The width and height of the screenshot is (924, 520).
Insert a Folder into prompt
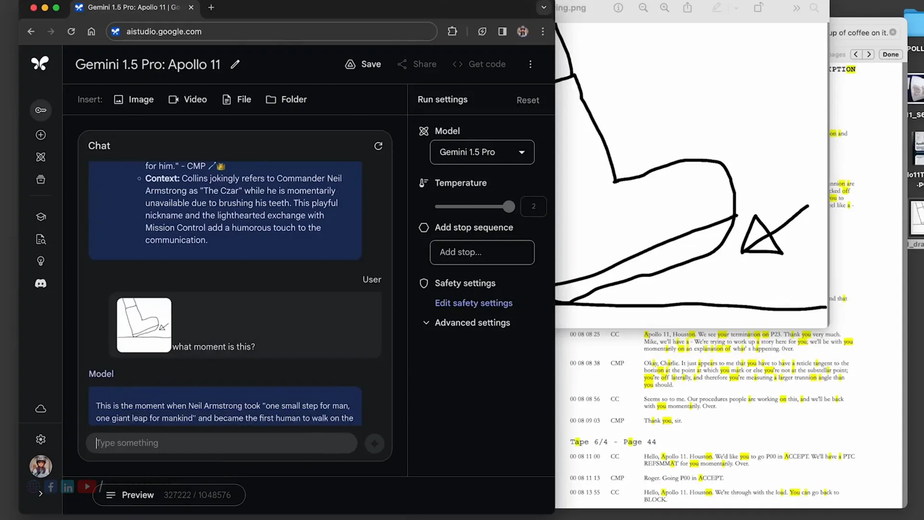(286, 100)
